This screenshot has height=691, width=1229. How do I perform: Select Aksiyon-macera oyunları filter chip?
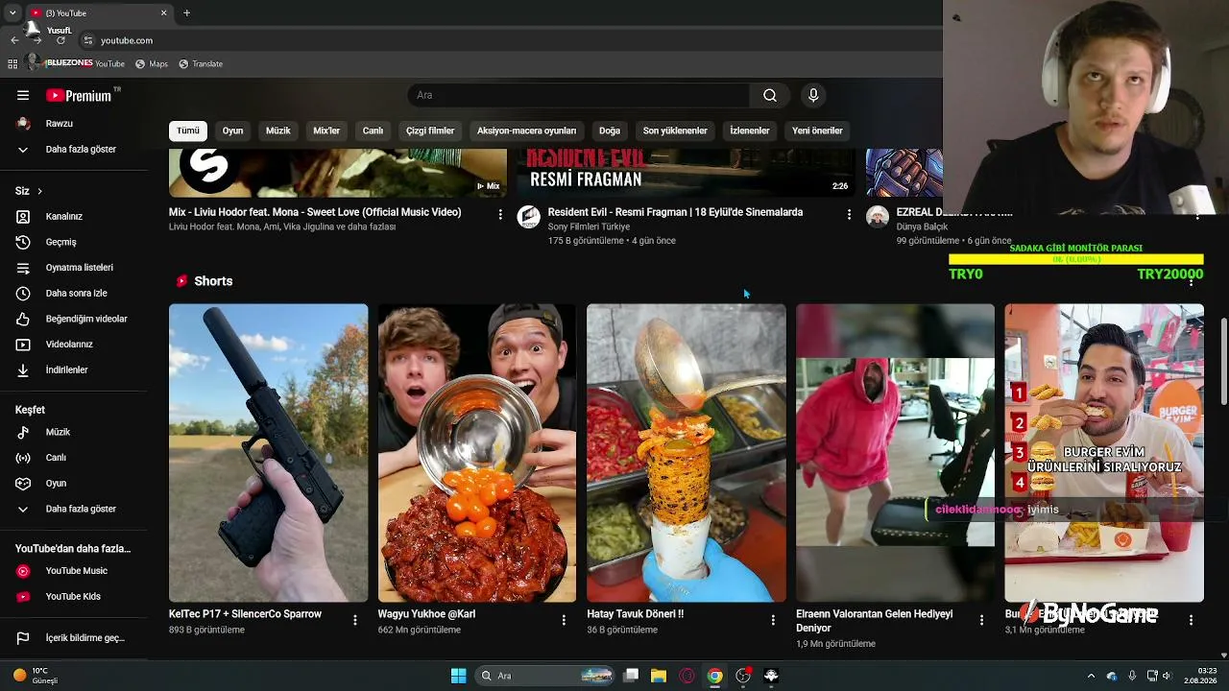pos(527,131)
